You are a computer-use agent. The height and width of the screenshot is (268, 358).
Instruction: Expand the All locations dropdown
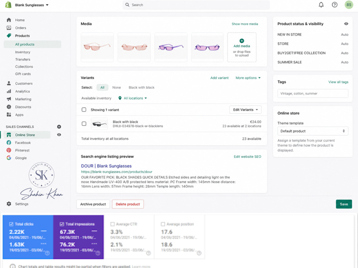point(135,98)
